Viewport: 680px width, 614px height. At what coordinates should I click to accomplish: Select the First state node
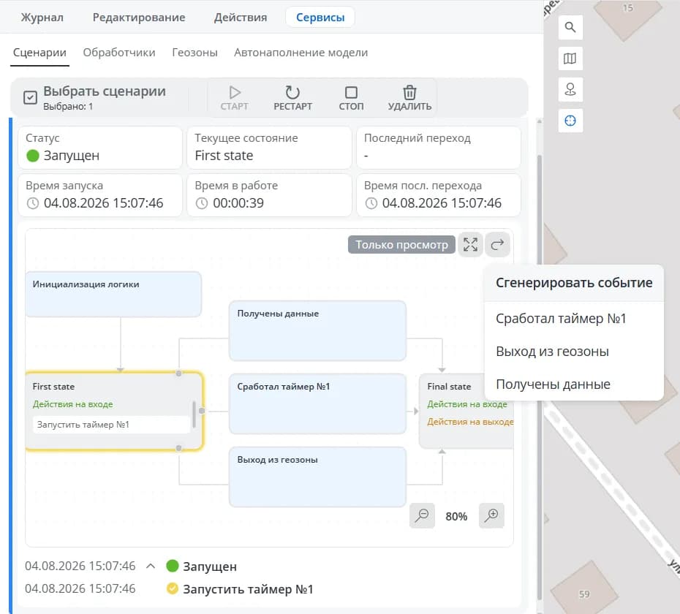coord(114,411)
